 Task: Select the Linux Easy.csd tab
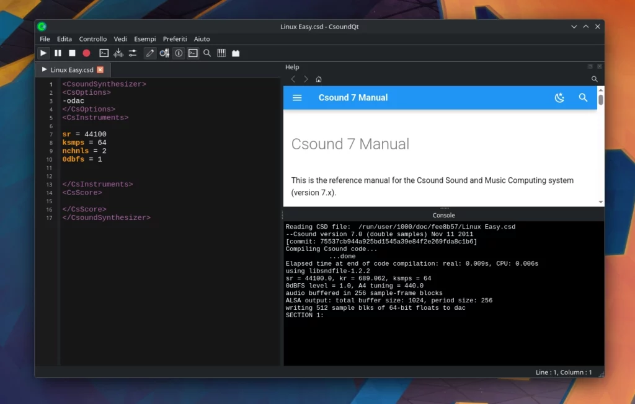72,69
